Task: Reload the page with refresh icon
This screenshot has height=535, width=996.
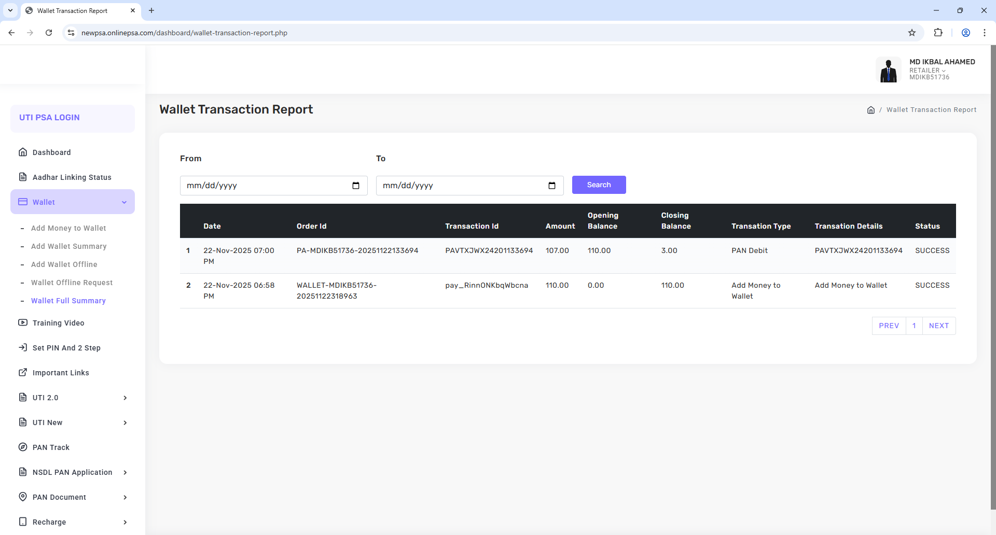Action: (x=49, y=33)
